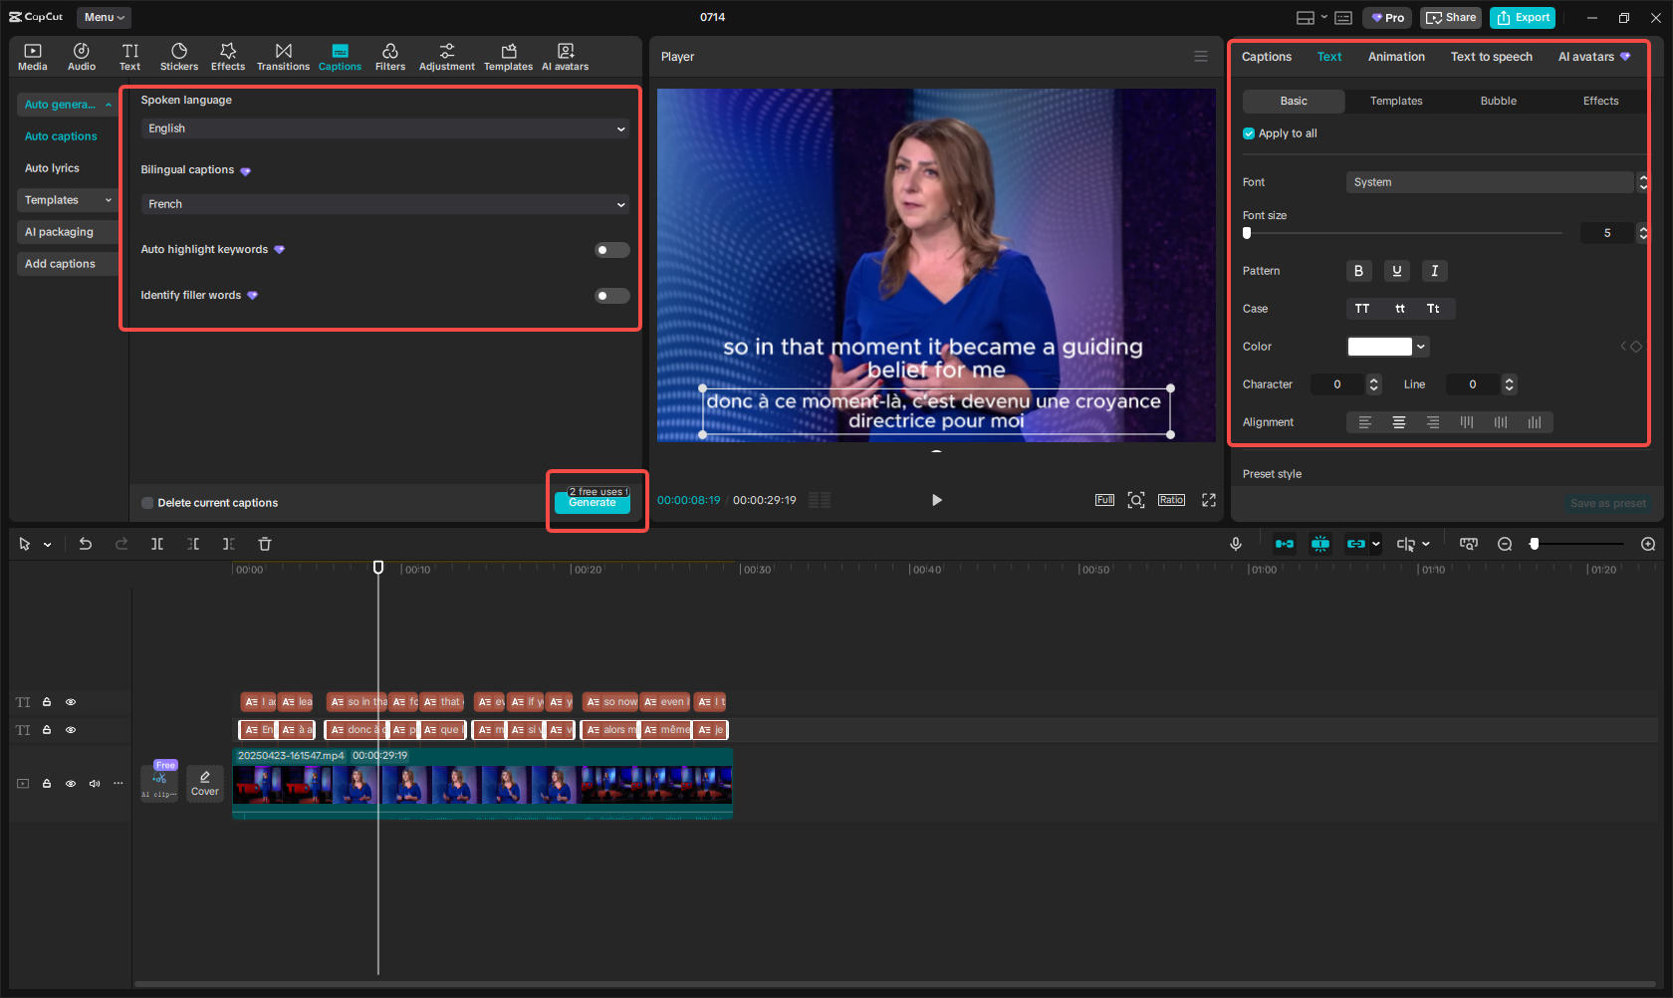Delete selected clip with trash icon
Image resolution: width=1673 pixels, height=998 pixels.
(x=265, y=544)
